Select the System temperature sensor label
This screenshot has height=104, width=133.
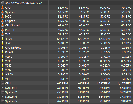tap(10, 12)
